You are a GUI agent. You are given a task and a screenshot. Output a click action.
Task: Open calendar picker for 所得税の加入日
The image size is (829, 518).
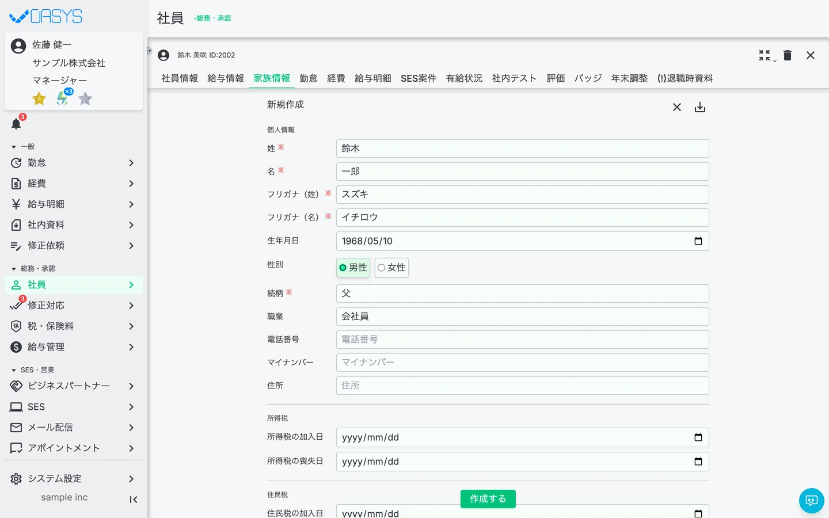point(698,437)
